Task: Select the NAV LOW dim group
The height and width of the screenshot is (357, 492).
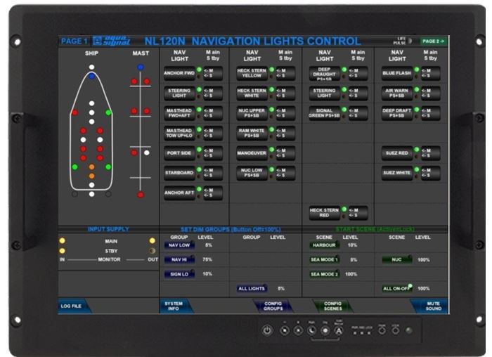Action: (x=179, y=245)
